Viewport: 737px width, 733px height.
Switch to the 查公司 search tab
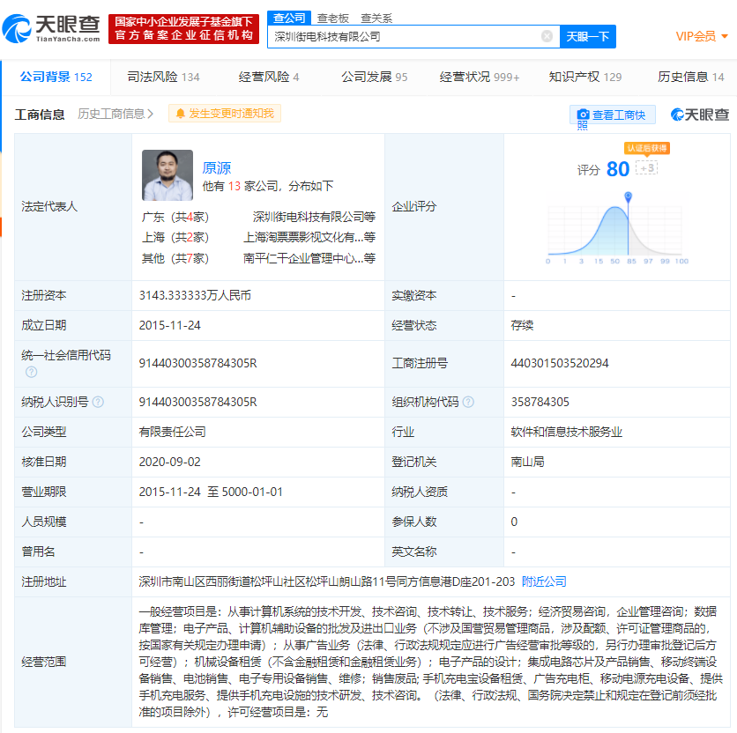pos(289,19)
